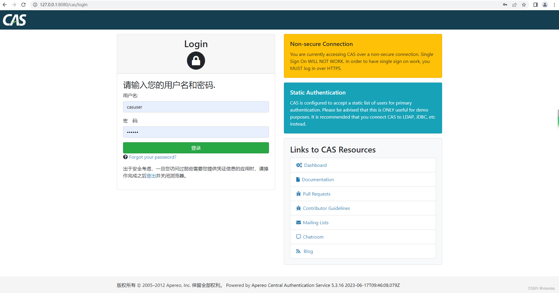Click the Chatroom speech bubble icon
This screenshot has width=559, height=293.
coord(298,237)
